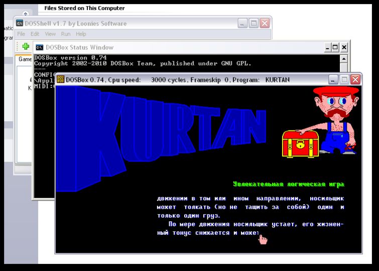Open the Edit menu in DOSShell
The height and width of the screenshot is (271, 379).
coord(35,34)
